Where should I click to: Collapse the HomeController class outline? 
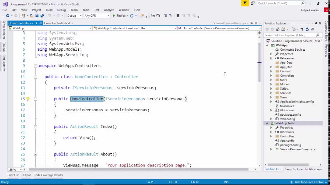35,77
